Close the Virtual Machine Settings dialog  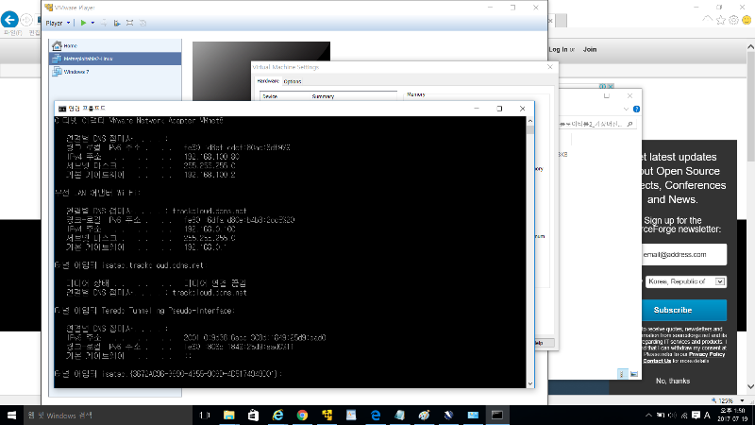coord(550,67)
